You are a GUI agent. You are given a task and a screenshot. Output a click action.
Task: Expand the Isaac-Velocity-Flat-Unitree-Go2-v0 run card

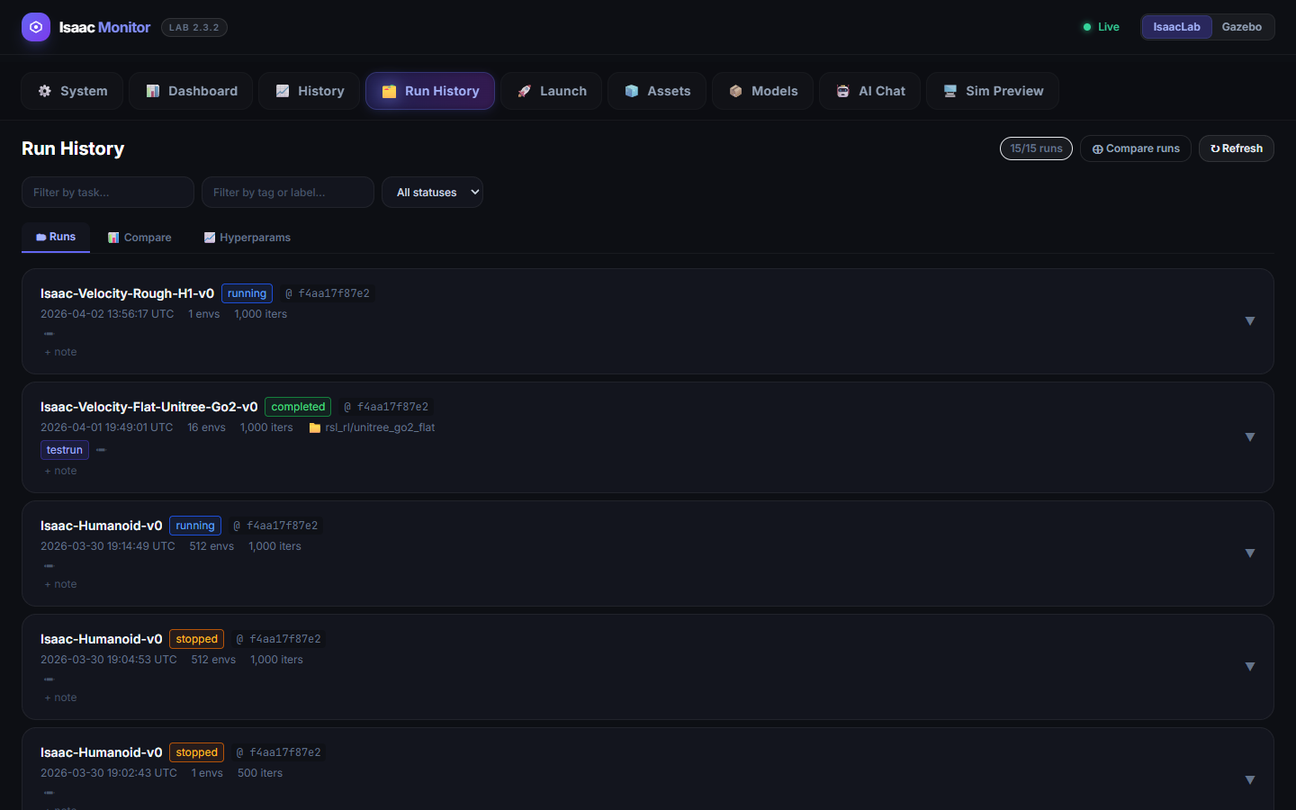[x=1250, y=437]
